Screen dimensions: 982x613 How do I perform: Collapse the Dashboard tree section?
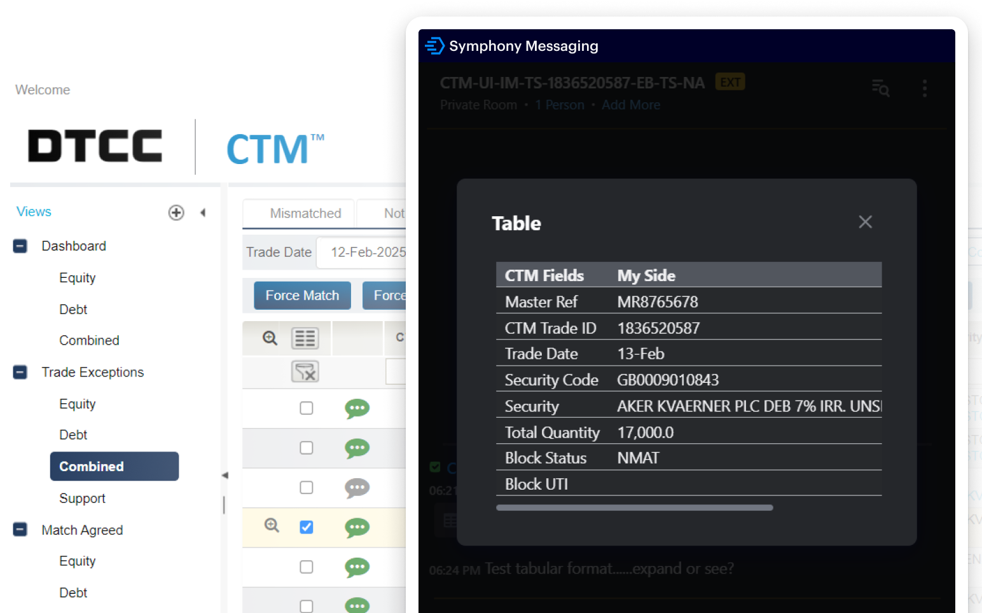tap(20, 246)
